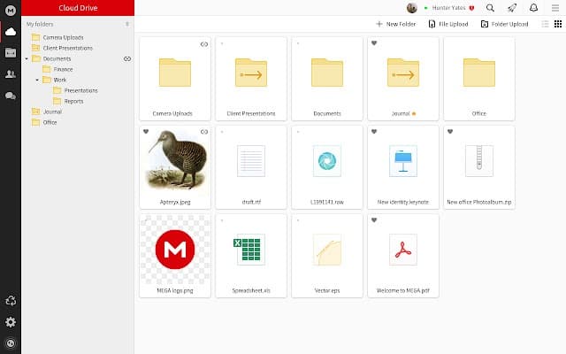The height and width of the screenshot is (354, 566).
Task: Click New Folder button
Action: [396, 24]
